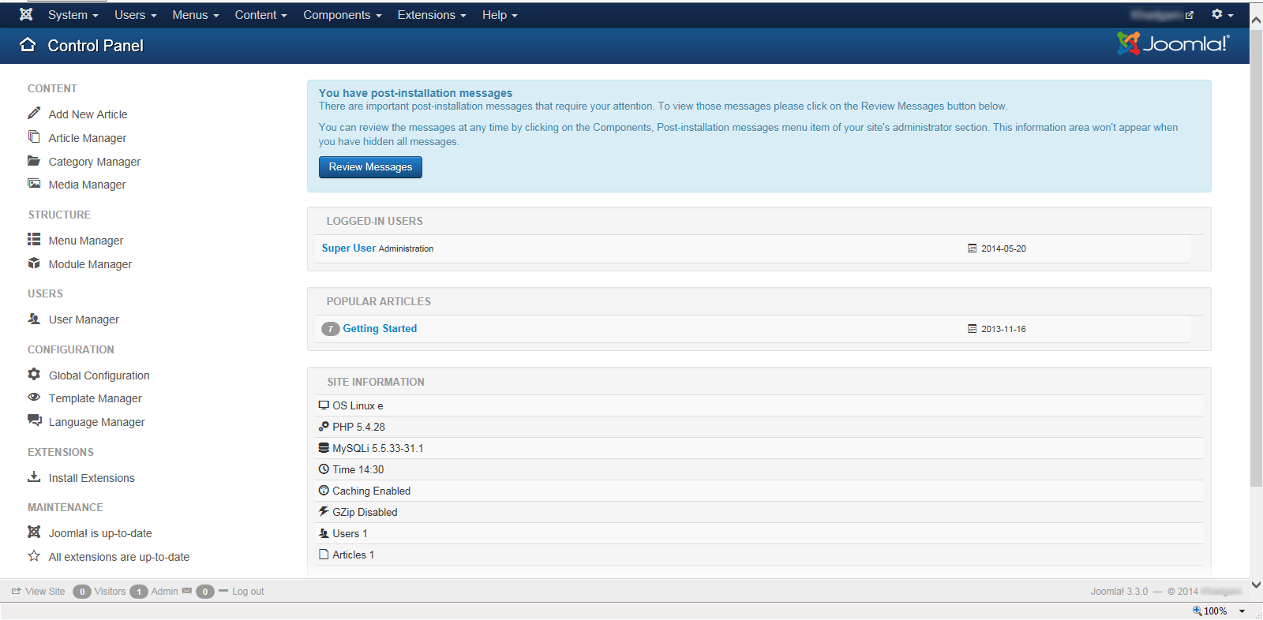Open the Components dropdown menu
Screen dimensions: 1263x620
click(x=343, y=15)
